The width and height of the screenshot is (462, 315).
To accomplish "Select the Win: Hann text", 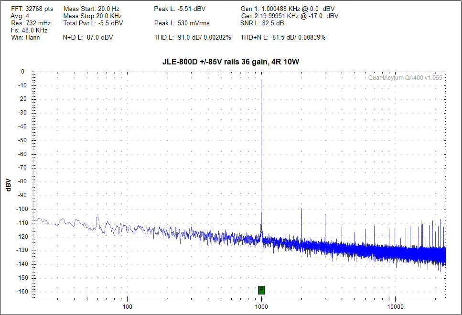I will pyautogui.click(x=25, y=37).
